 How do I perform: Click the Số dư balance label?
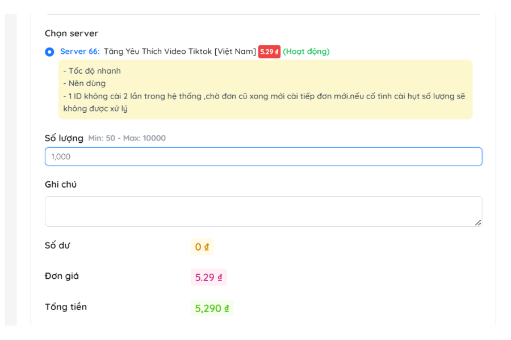57,246
